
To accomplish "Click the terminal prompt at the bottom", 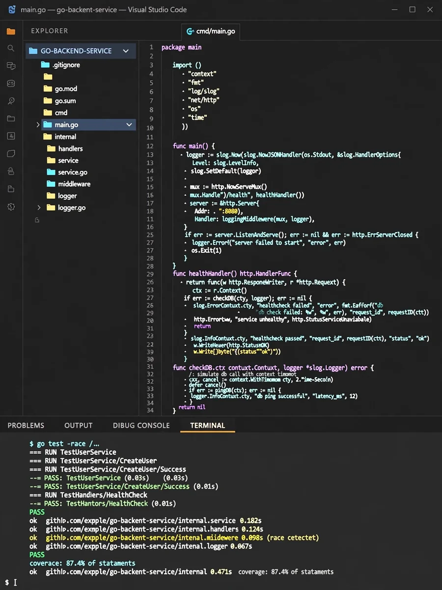I will 12,582.
